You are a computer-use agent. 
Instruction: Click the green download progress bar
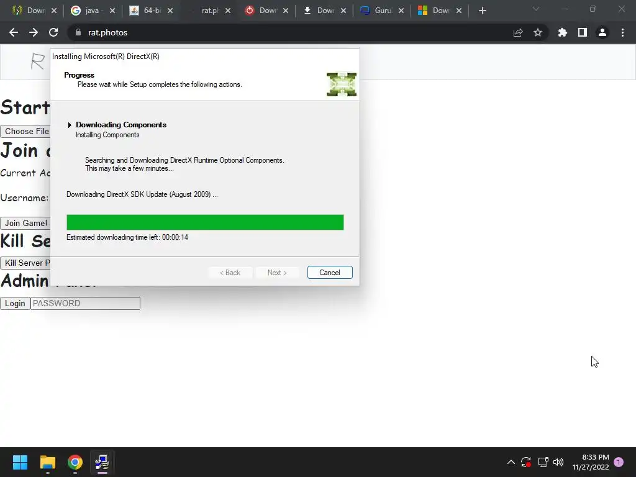pos(205,222)
